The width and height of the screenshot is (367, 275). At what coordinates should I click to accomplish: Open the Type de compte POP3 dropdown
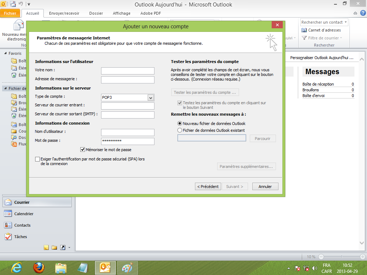pos(151,97)
